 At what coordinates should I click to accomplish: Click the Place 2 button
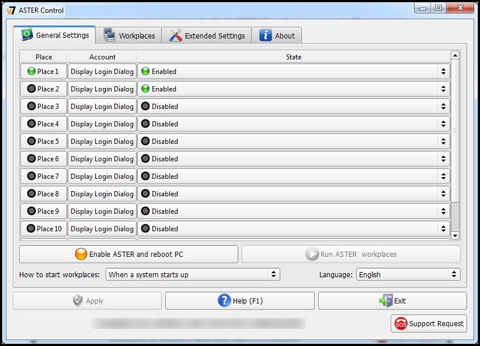click(44, 89)
